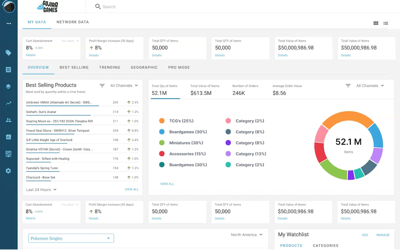
Task: Select the Pro Mode tab
Action: click(x=179, y=67)
